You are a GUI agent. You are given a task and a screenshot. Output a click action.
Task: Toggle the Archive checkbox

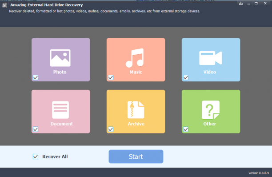[111, 129]
